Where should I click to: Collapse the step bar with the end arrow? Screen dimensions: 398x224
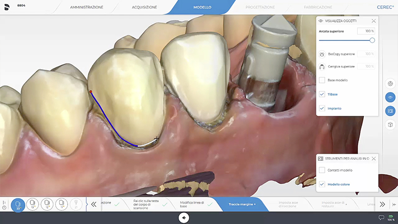pyautogui.click(x=394, y=204)
